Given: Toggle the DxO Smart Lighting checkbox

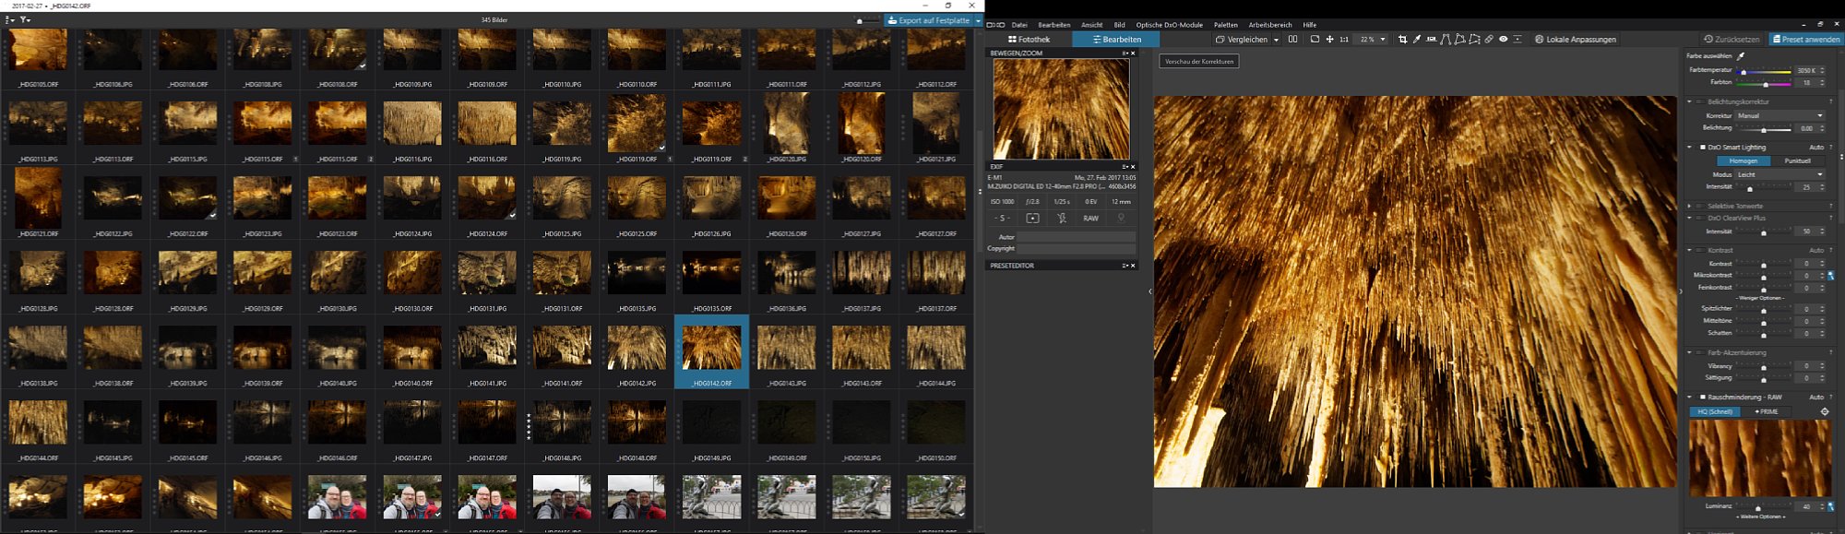Looking at the screenshot, I should pos(1703,148).
